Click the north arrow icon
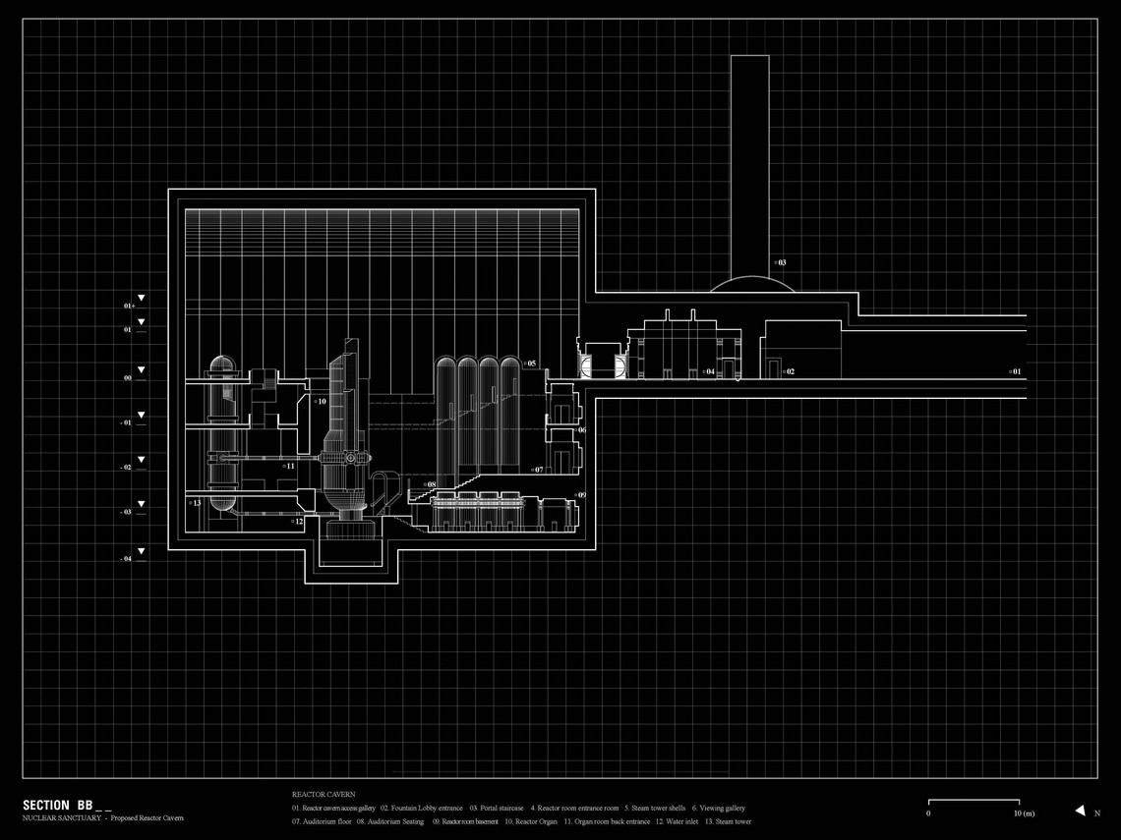 (1081, 810)
